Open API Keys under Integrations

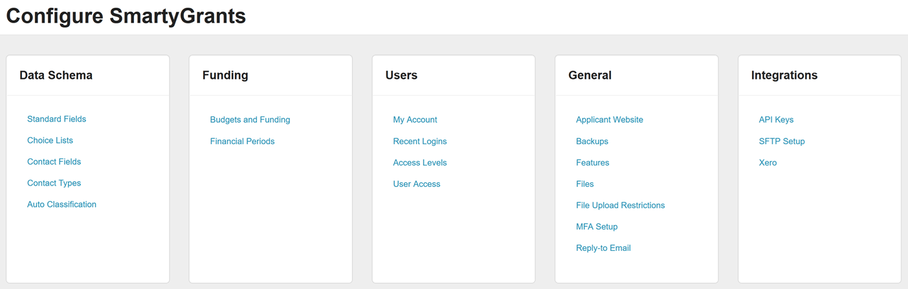tap(776, 120)
